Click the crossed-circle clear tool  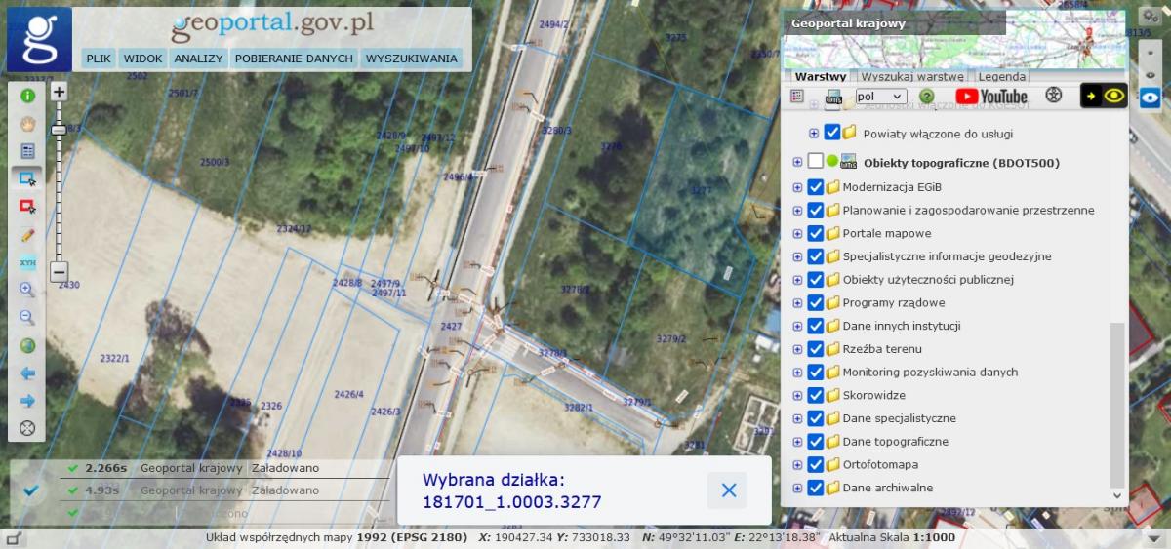[x=27, y=427]
